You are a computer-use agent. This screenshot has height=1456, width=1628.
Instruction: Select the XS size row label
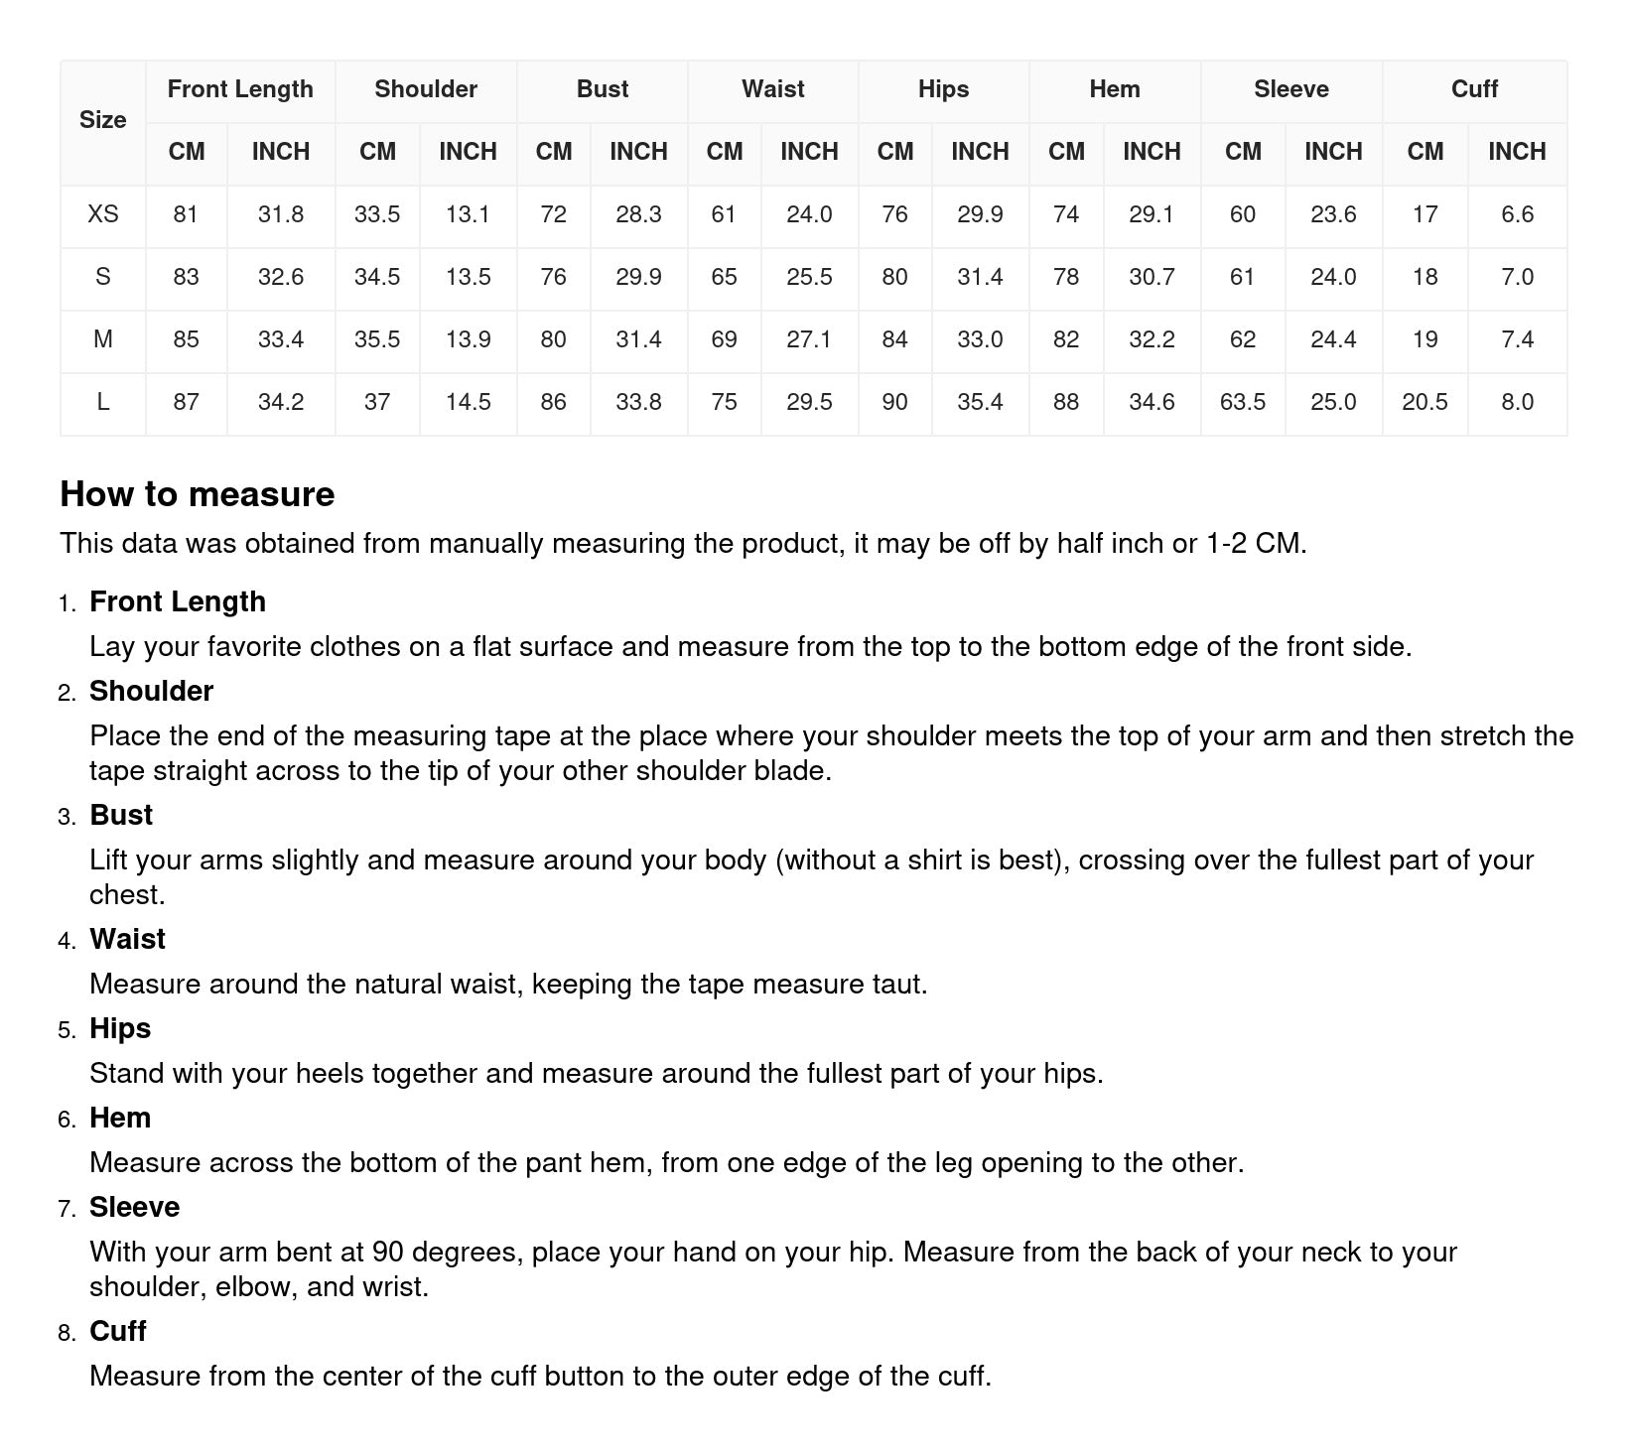point(102,214)
